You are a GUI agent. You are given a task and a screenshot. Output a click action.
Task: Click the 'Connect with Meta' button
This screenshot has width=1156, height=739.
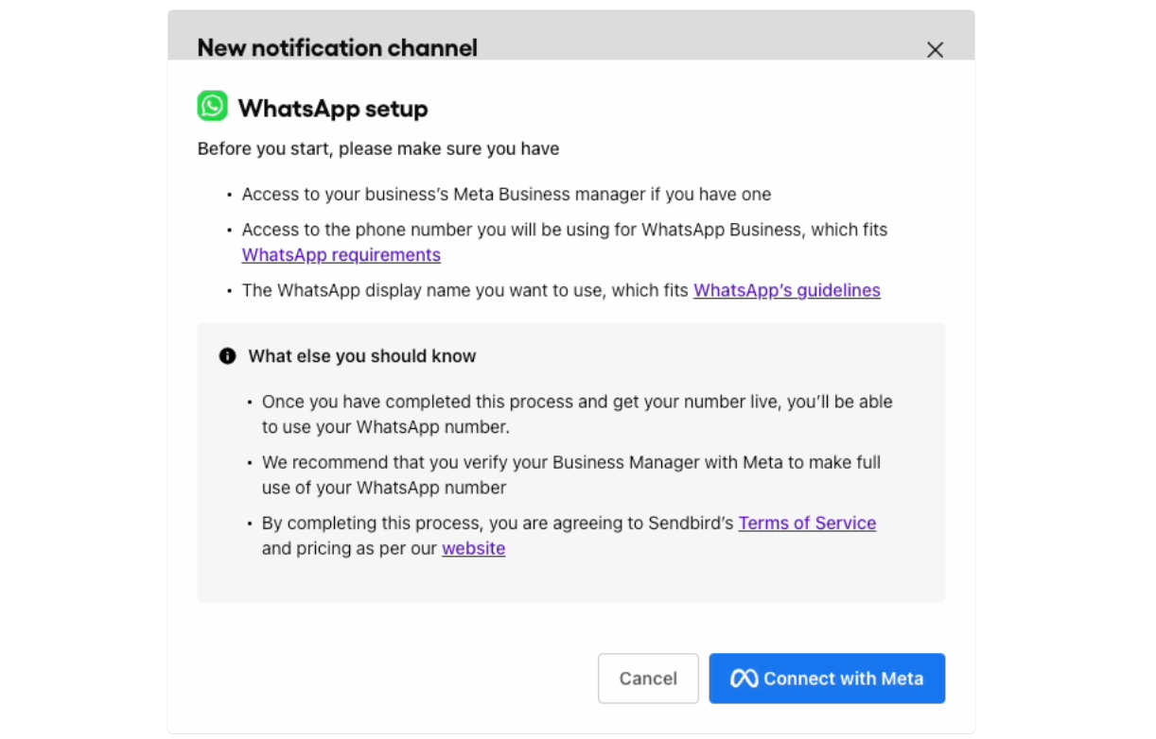[x=827, y=678]
